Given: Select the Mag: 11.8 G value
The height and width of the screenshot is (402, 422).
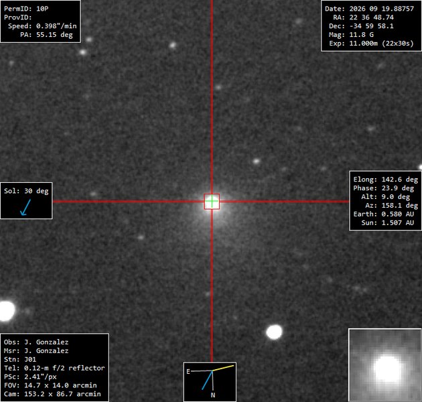Looking at the screenshot, I should pos(351,34).
